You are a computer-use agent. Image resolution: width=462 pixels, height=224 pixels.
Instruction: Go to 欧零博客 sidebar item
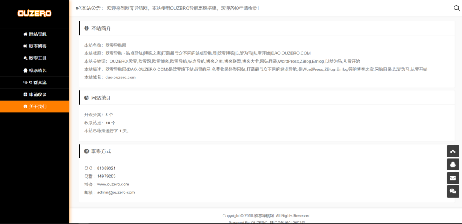[35, 46]
